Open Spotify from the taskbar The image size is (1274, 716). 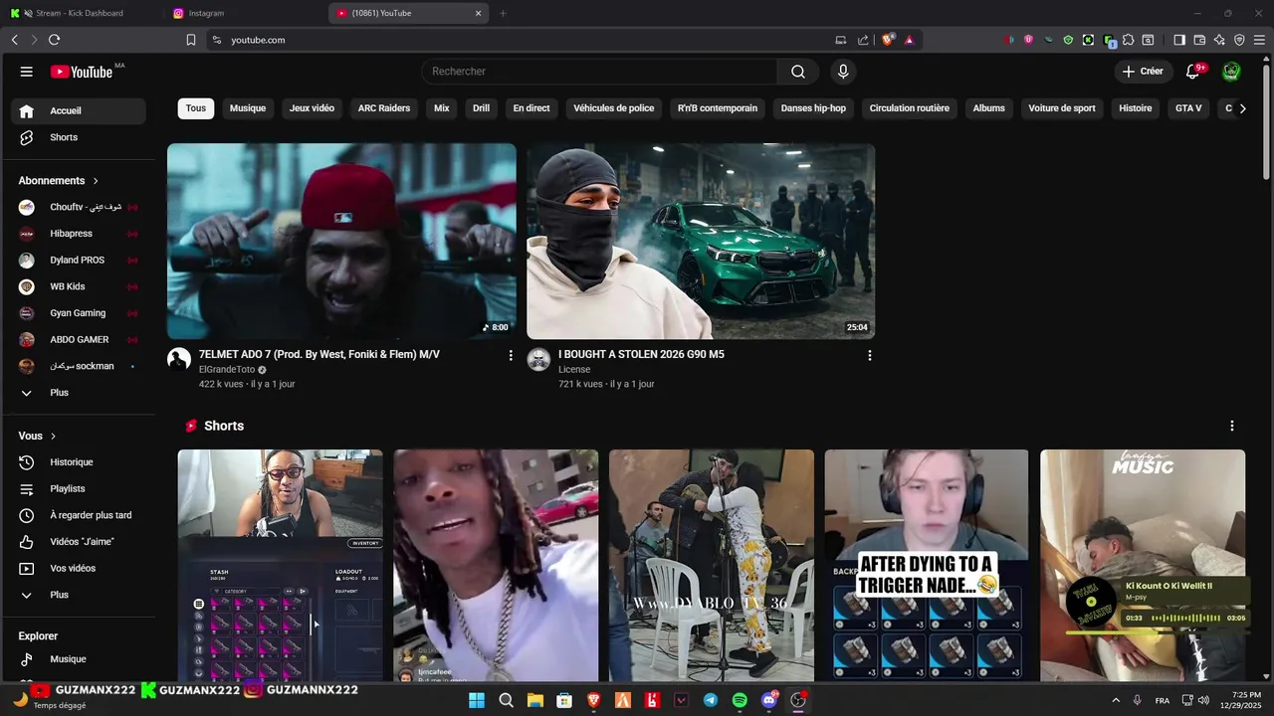(740, 700)
